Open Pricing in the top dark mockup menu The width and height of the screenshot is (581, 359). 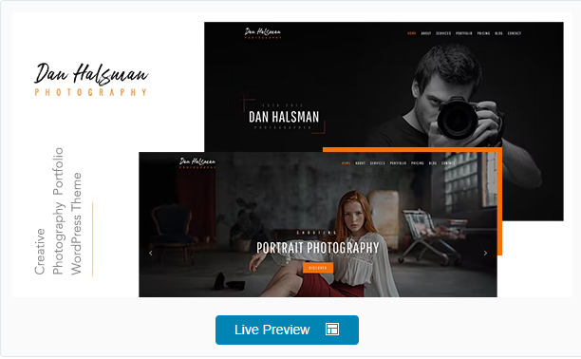click(x=483, y=33)
